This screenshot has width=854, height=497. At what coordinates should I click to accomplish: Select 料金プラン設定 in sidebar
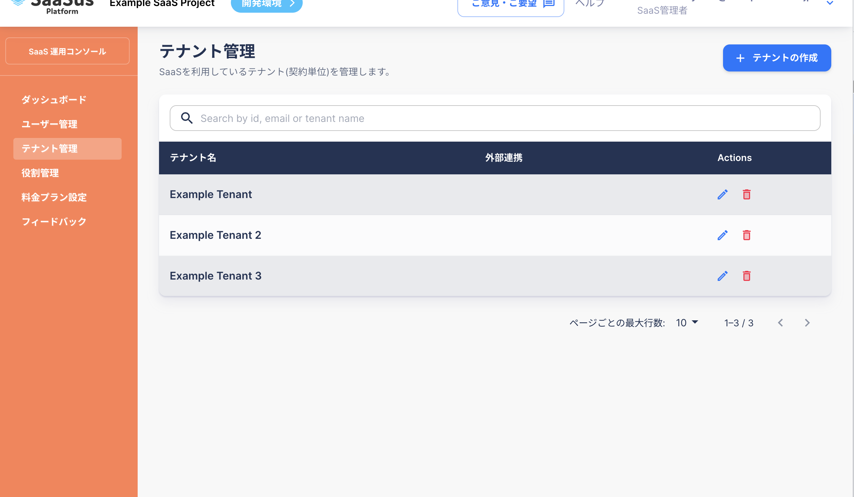pos(54,197)
